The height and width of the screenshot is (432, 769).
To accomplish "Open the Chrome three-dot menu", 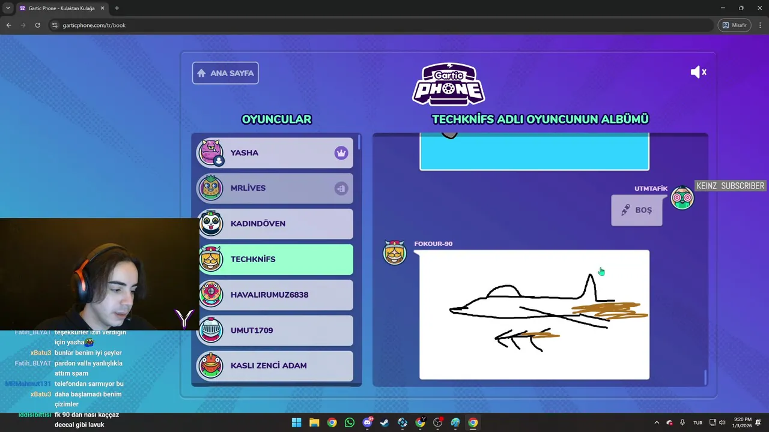I will click(760, 25).
